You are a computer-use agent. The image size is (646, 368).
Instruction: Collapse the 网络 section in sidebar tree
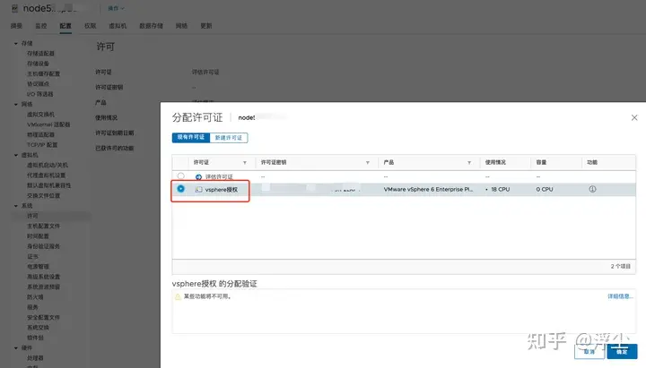[x=16, y=104]
